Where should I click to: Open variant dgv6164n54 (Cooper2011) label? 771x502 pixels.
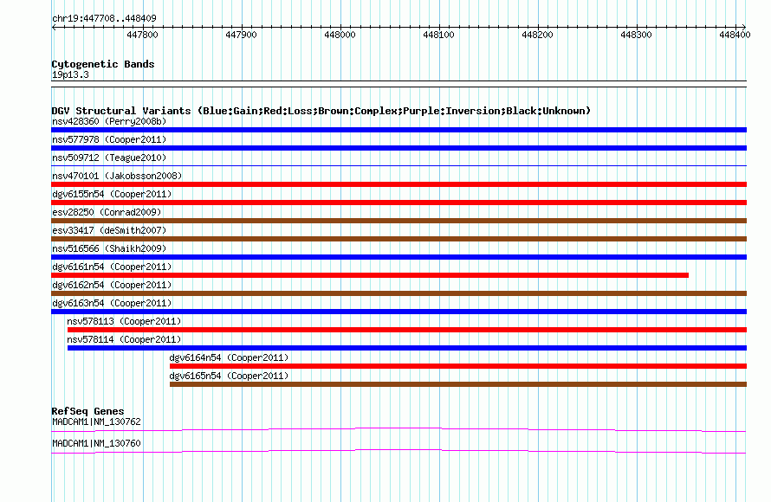(x=230, y=357)
